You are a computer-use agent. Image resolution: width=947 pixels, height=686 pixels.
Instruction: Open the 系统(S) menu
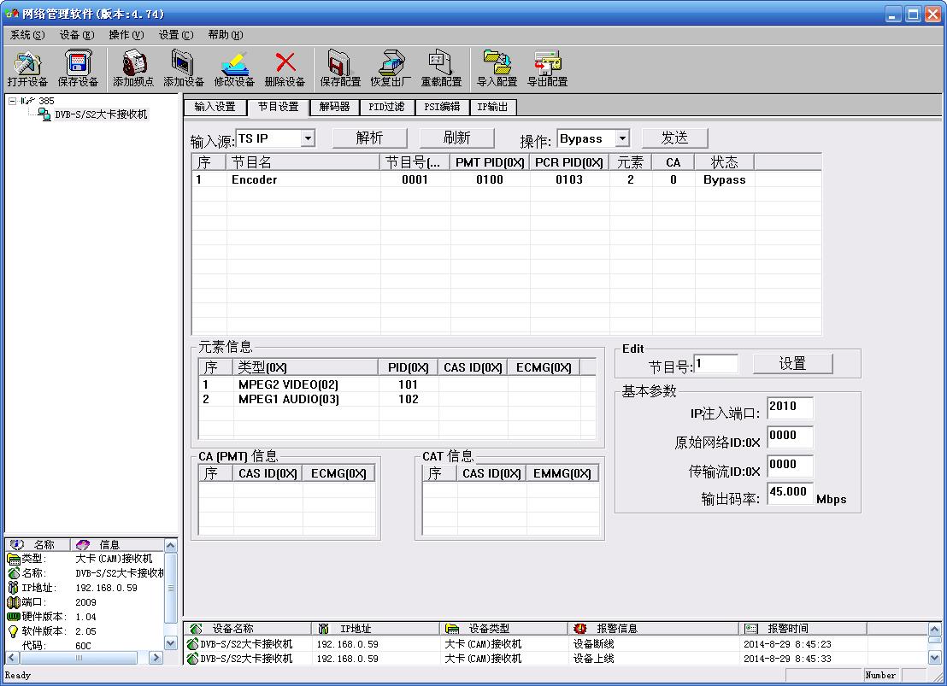click(27, 35)
